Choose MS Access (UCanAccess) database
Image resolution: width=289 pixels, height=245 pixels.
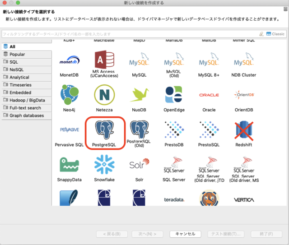[x=104, y=60]
